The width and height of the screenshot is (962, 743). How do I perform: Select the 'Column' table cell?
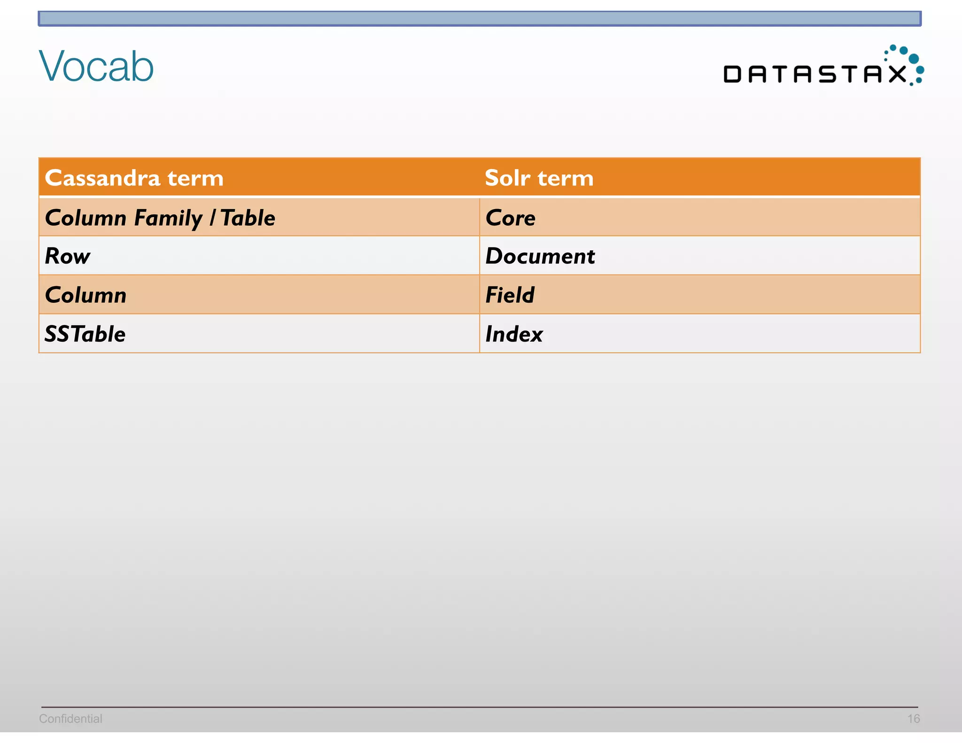click(x=259, y=294)
